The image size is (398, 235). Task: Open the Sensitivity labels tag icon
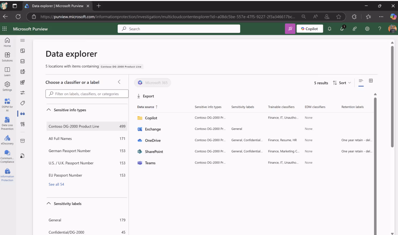pos(23,103)
